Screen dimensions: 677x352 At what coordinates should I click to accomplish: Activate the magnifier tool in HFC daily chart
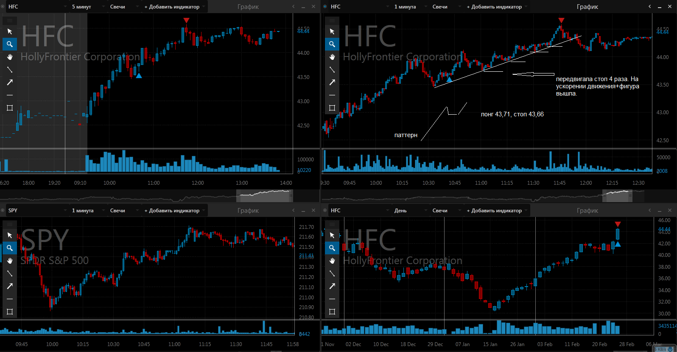(x=332, y=248)
